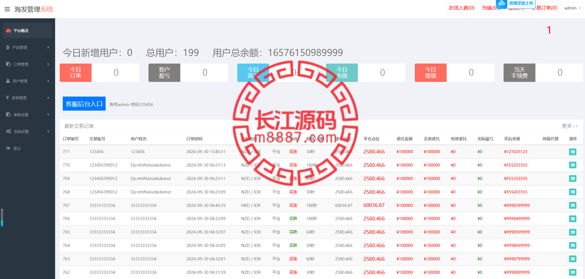Click the 委托金额 column header
585x279 pixels.
click(404, 139)
